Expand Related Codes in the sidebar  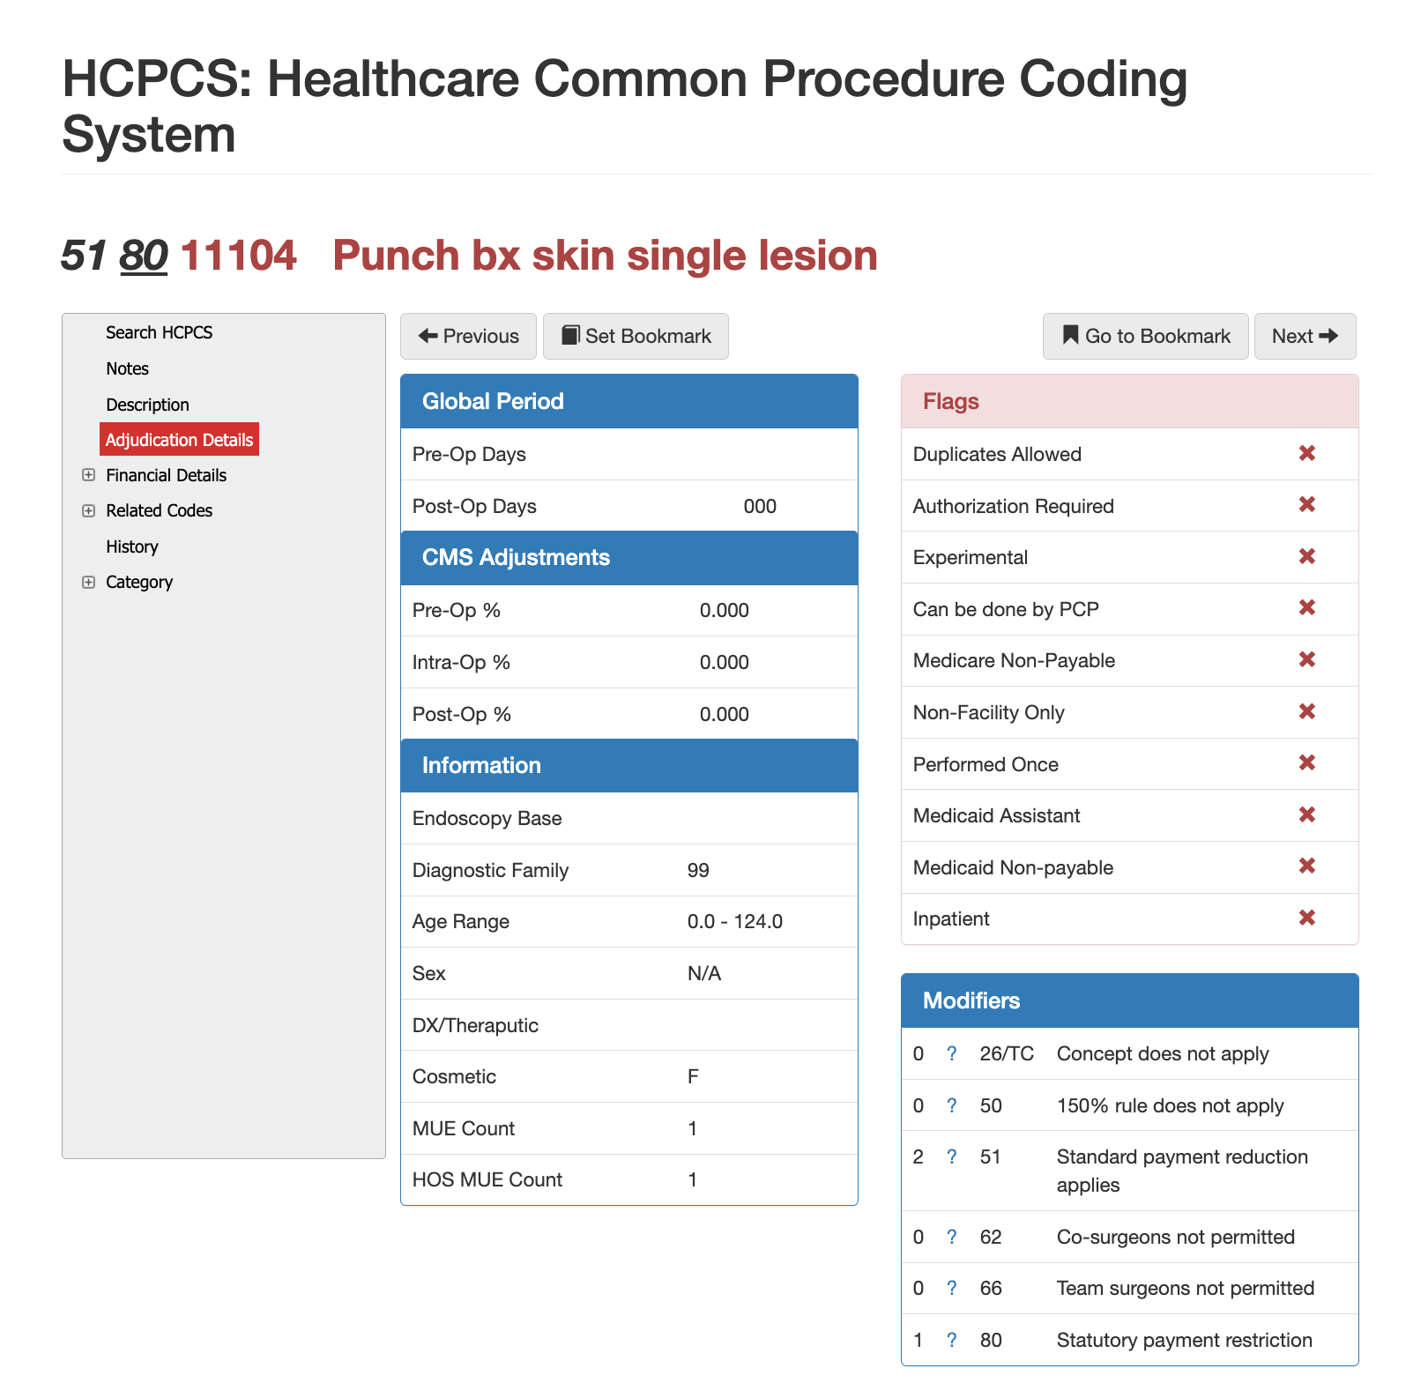pos(89,510)
